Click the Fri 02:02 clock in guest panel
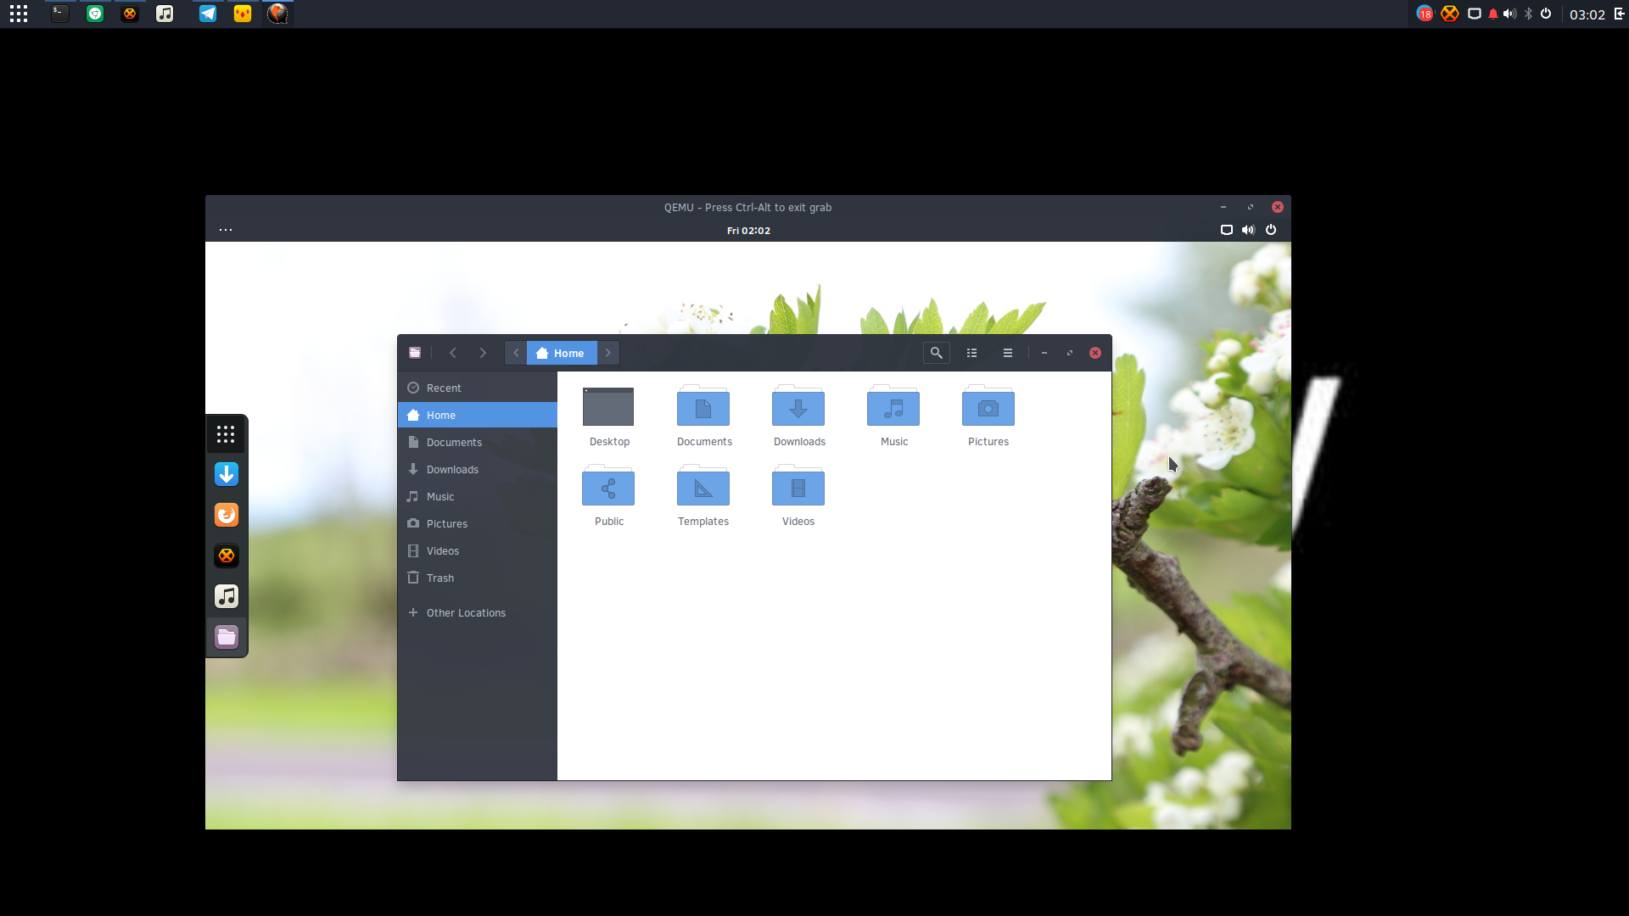 tap(748, 231)
